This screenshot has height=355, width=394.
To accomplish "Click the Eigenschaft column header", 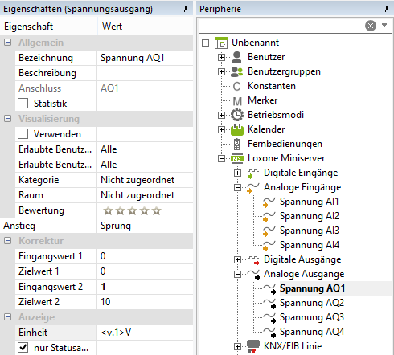I will pos(49,27).
